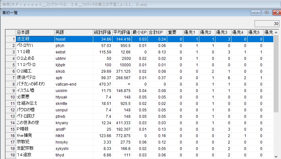Click the sikob English cell

tap(74, 71)
